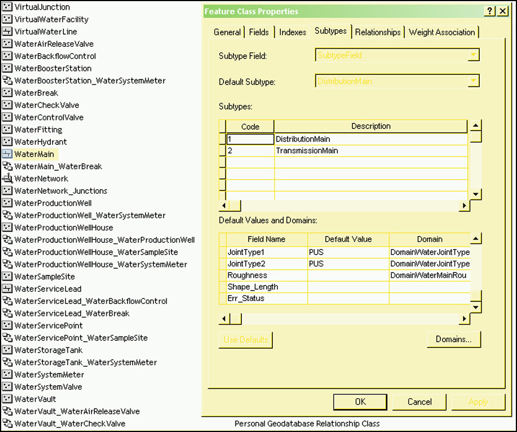This screenshot has height=432, width=517.
Task: Click the WaterNetwork geometric network icon
Action: coord(7,179)
